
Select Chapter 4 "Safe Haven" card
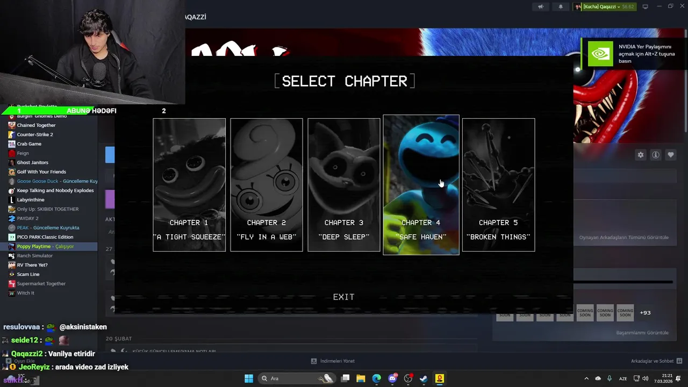click(421, 185)
